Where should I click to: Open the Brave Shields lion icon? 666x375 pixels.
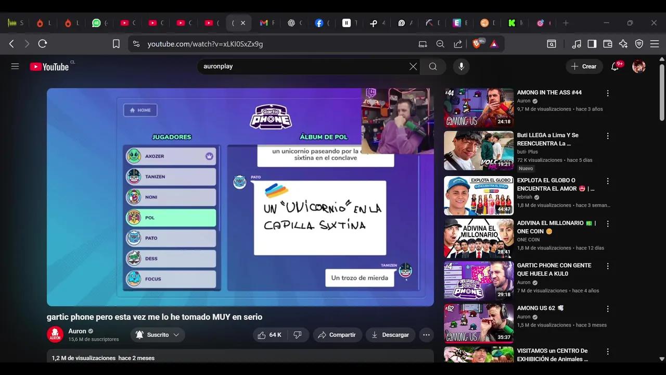(477, 44)
